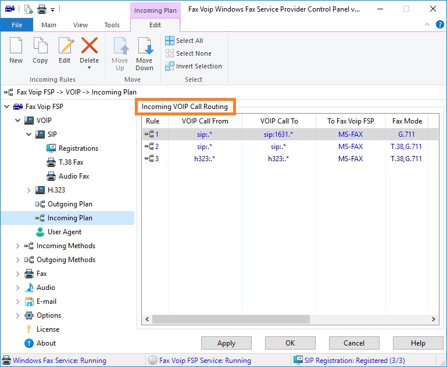
Task: Click the Edit rule pencil icon
Action: tap(66, 45)
